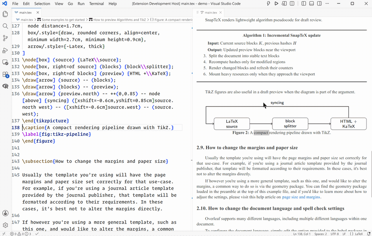
Task: Open the Extensions view
Action: (5, 74)
